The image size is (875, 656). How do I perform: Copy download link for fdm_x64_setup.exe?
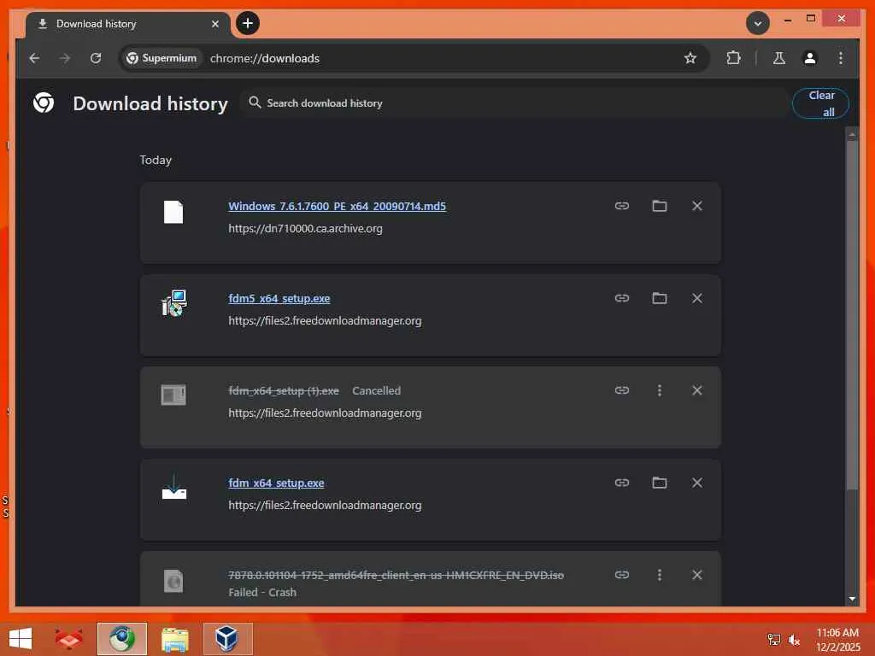tap(622, 483)
